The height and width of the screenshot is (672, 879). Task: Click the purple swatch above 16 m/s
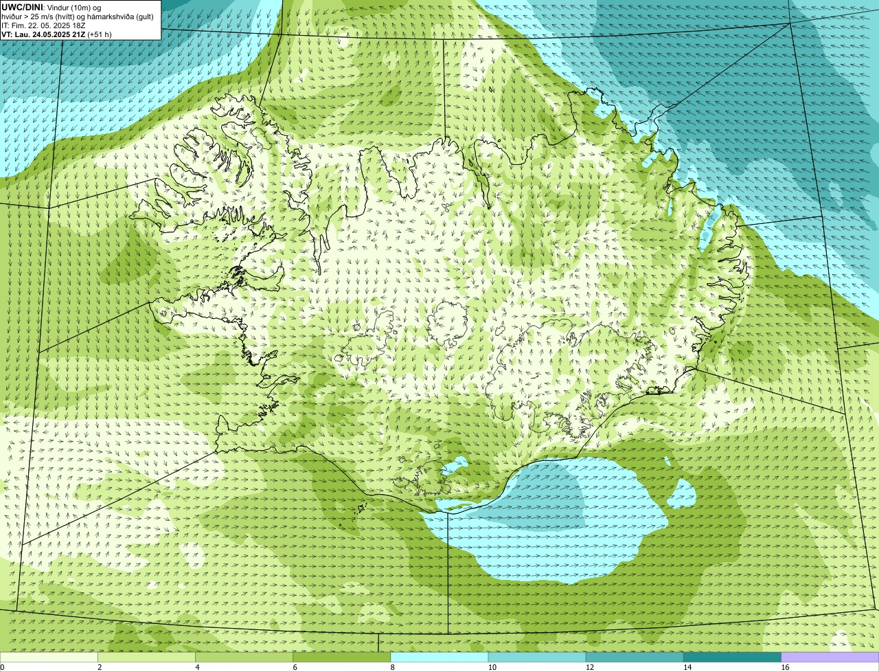830,657
